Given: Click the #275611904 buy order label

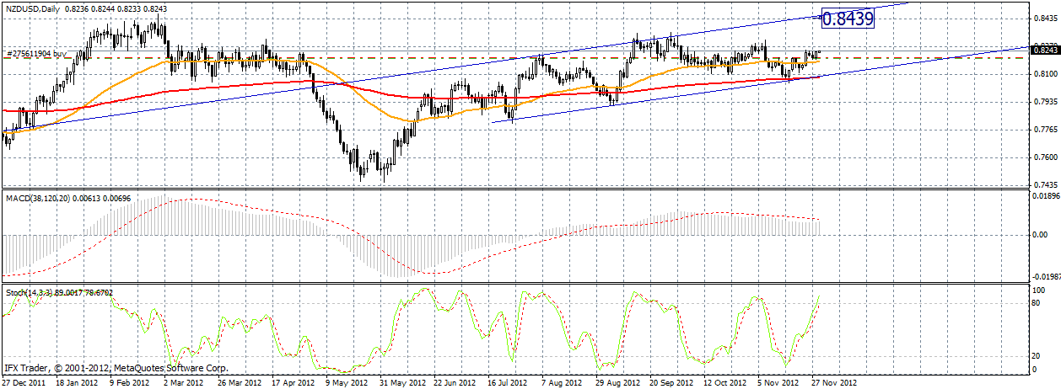Looking at the screenshot, I should [35, 53].
